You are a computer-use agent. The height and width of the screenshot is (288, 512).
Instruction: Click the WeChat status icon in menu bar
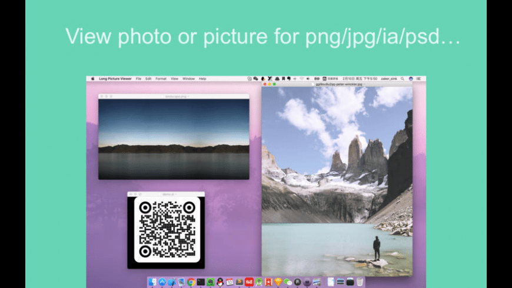(x=255, y=79)
